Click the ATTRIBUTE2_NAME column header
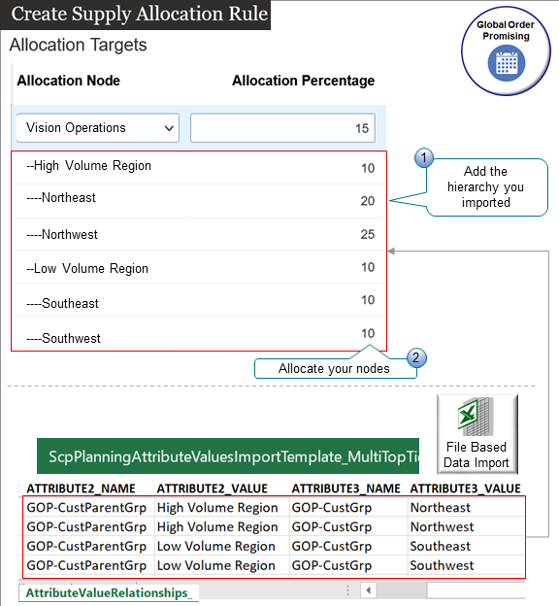The image size is (559, 606). (81, 488)
